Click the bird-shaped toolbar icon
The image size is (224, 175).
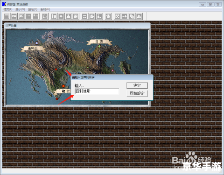(92, 16)
